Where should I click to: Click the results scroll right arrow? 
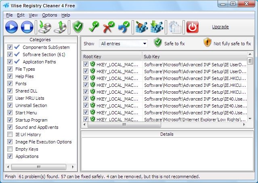point(244,124)
